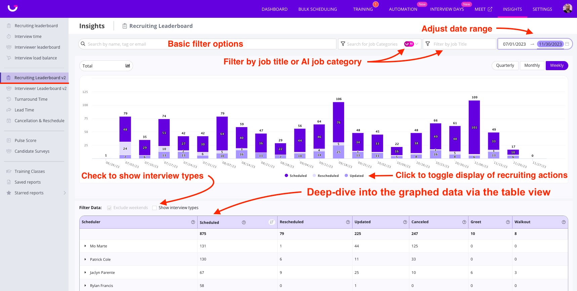Screen dimensions: 577x291
Task: Check the Show interview types checkbox
Action: pyautogui.click(x=154, y=208)
